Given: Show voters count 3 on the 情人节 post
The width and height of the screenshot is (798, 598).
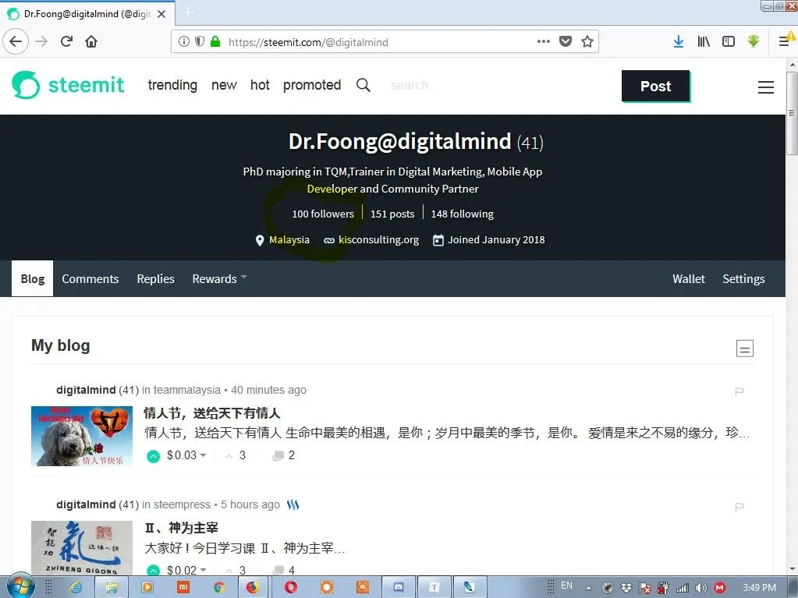Looking at the screenshot, I should tap(242, 455).
